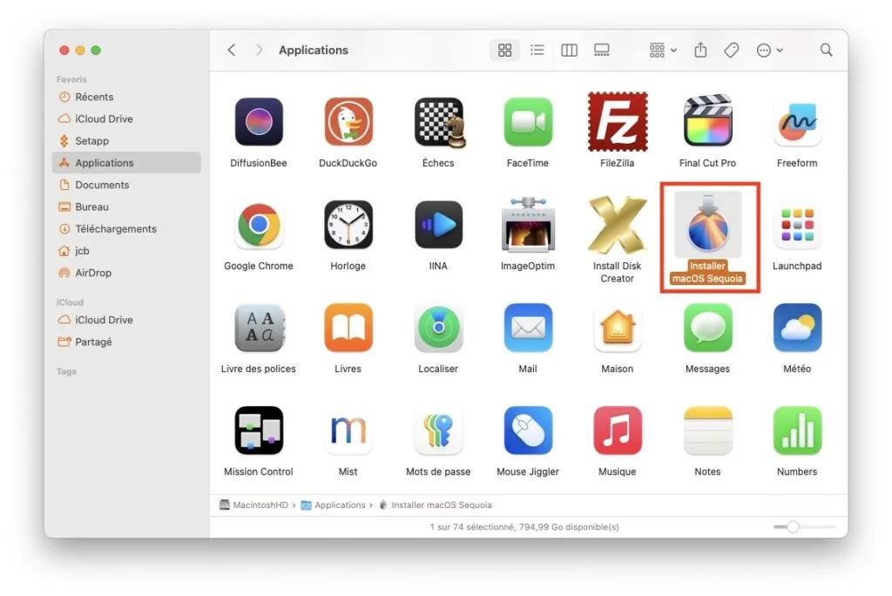Click the Tags icon in the toolbar

[731, 50]
